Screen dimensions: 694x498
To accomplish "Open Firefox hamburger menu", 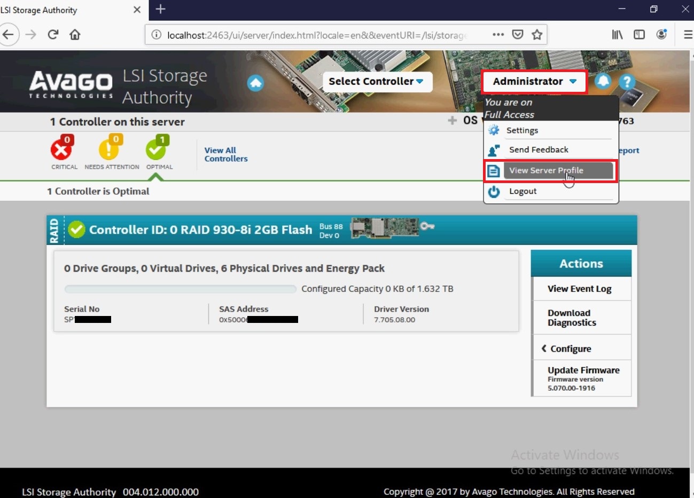I will (688, 35).
